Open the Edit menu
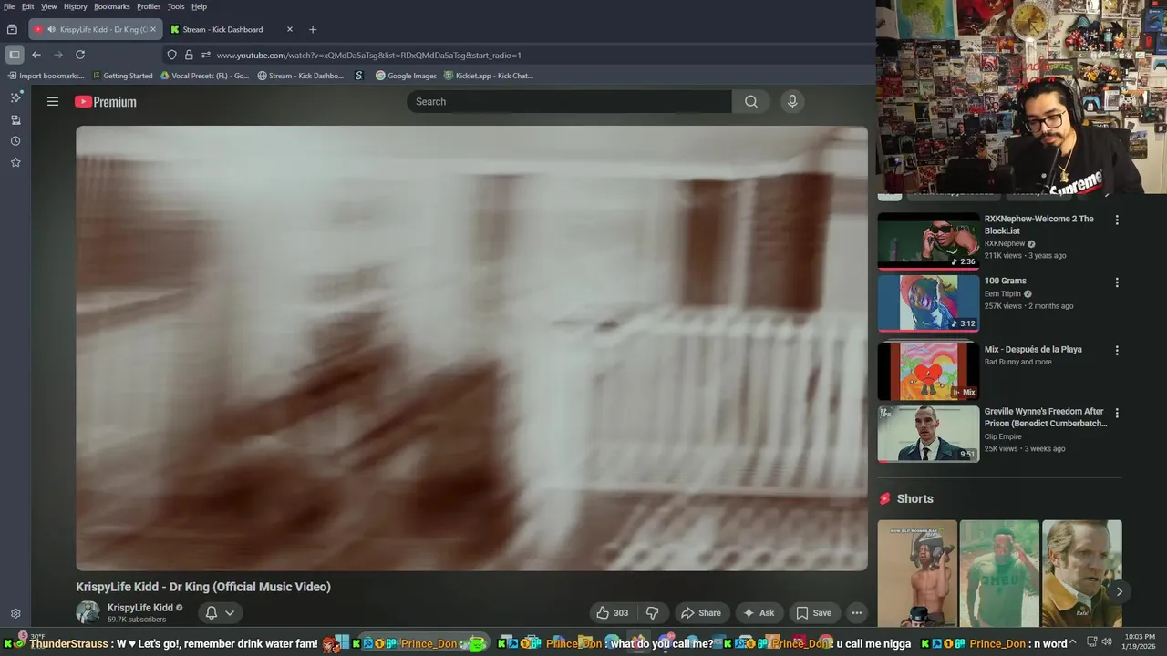Image resolution: width=1167 pixels, height=656 pixels. point(28,6)
